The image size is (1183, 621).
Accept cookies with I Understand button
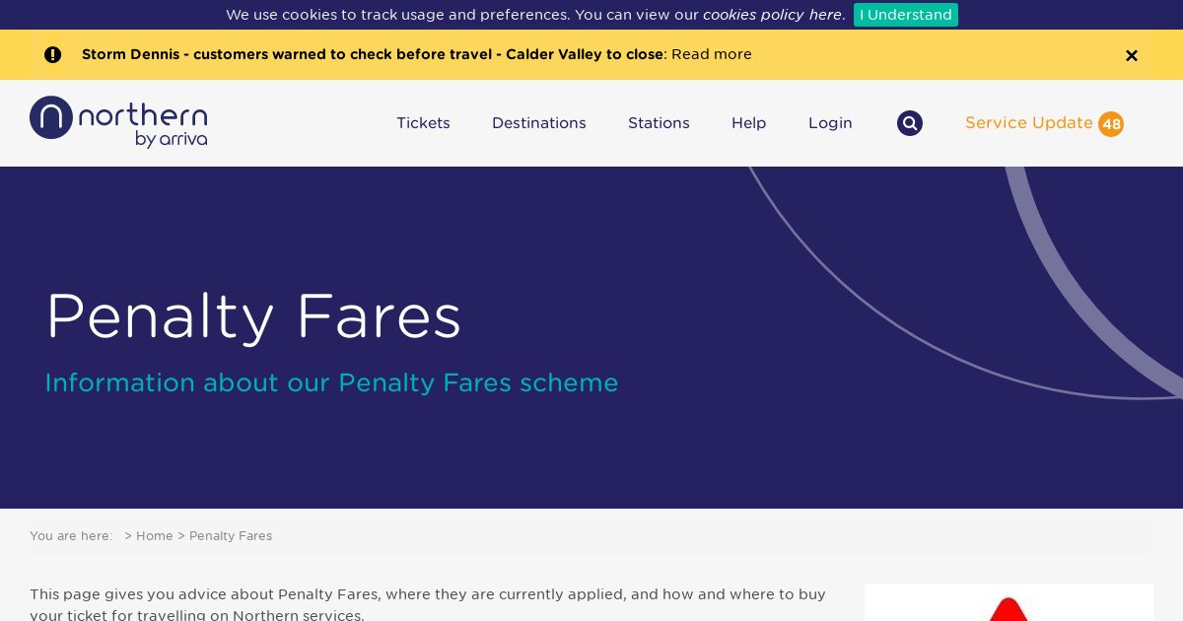905,15
